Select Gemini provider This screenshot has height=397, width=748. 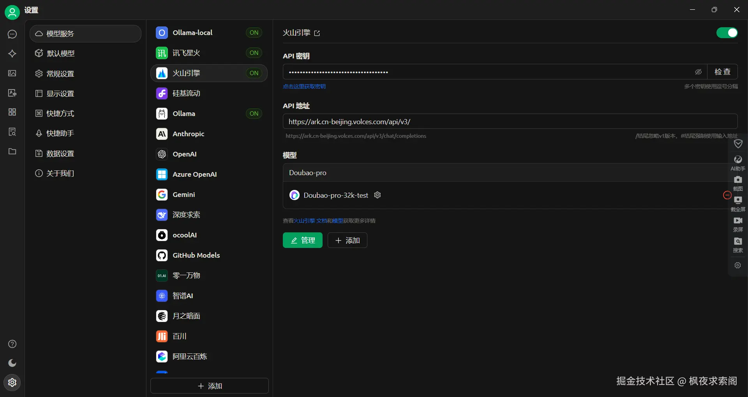point(209,195)
